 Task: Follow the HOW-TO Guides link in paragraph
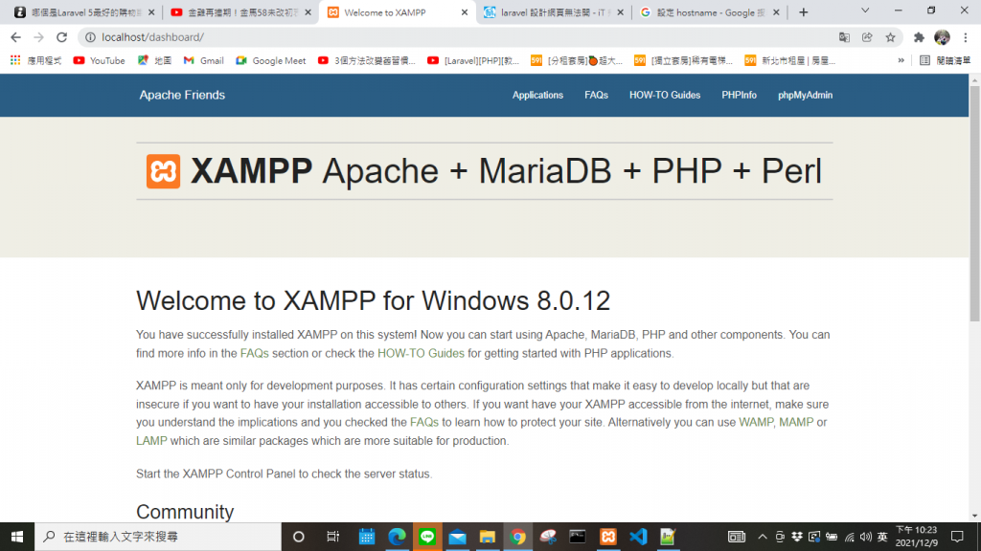[421, 354]
